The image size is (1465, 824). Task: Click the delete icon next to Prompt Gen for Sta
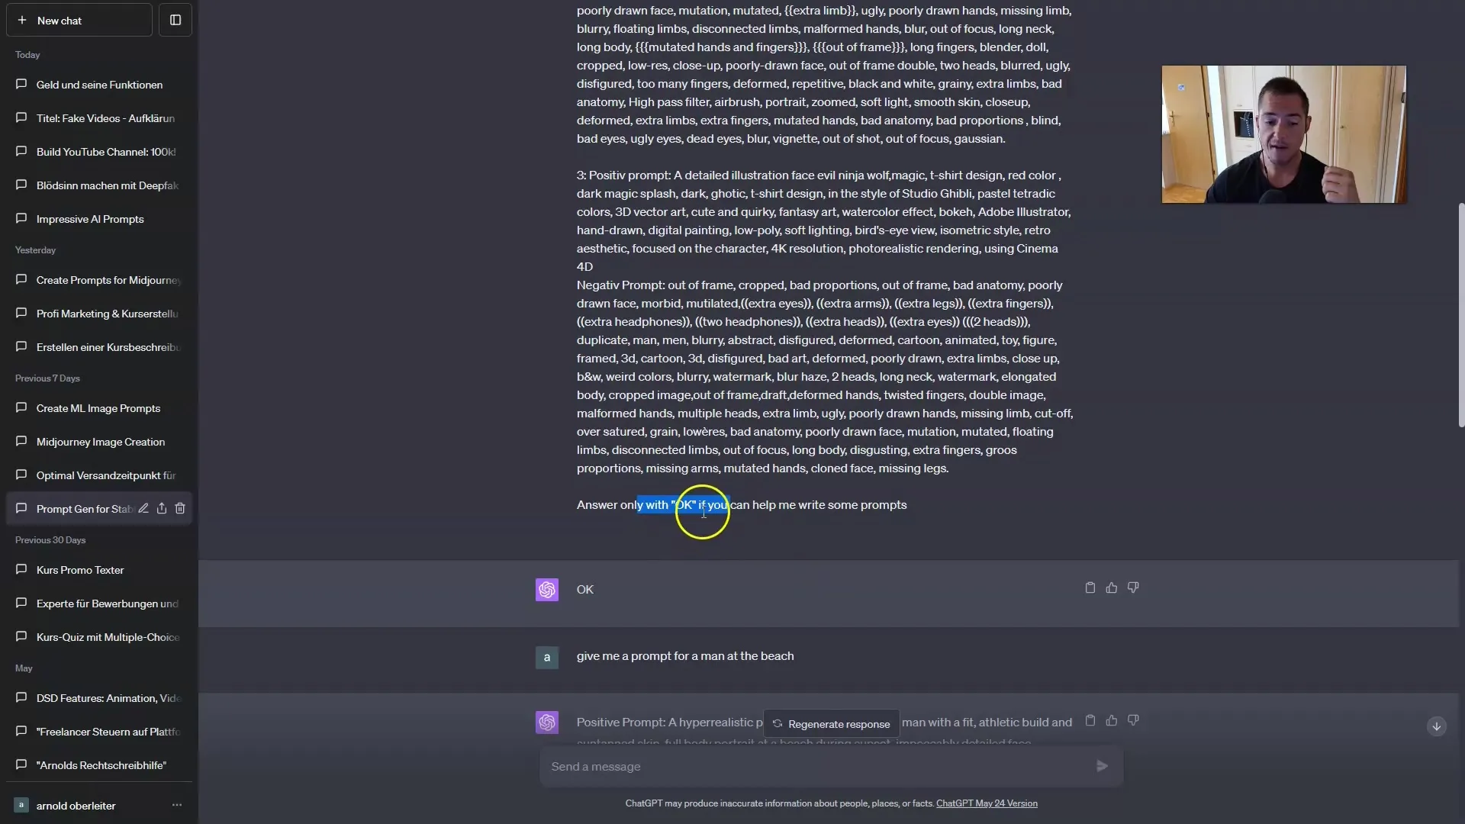[180, 508]
